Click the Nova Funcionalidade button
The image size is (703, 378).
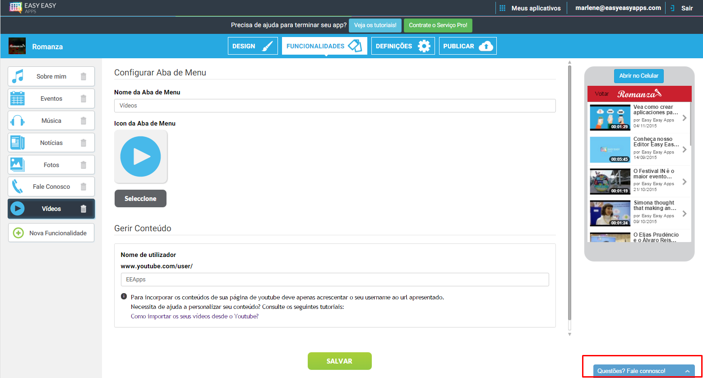point(51,233)
